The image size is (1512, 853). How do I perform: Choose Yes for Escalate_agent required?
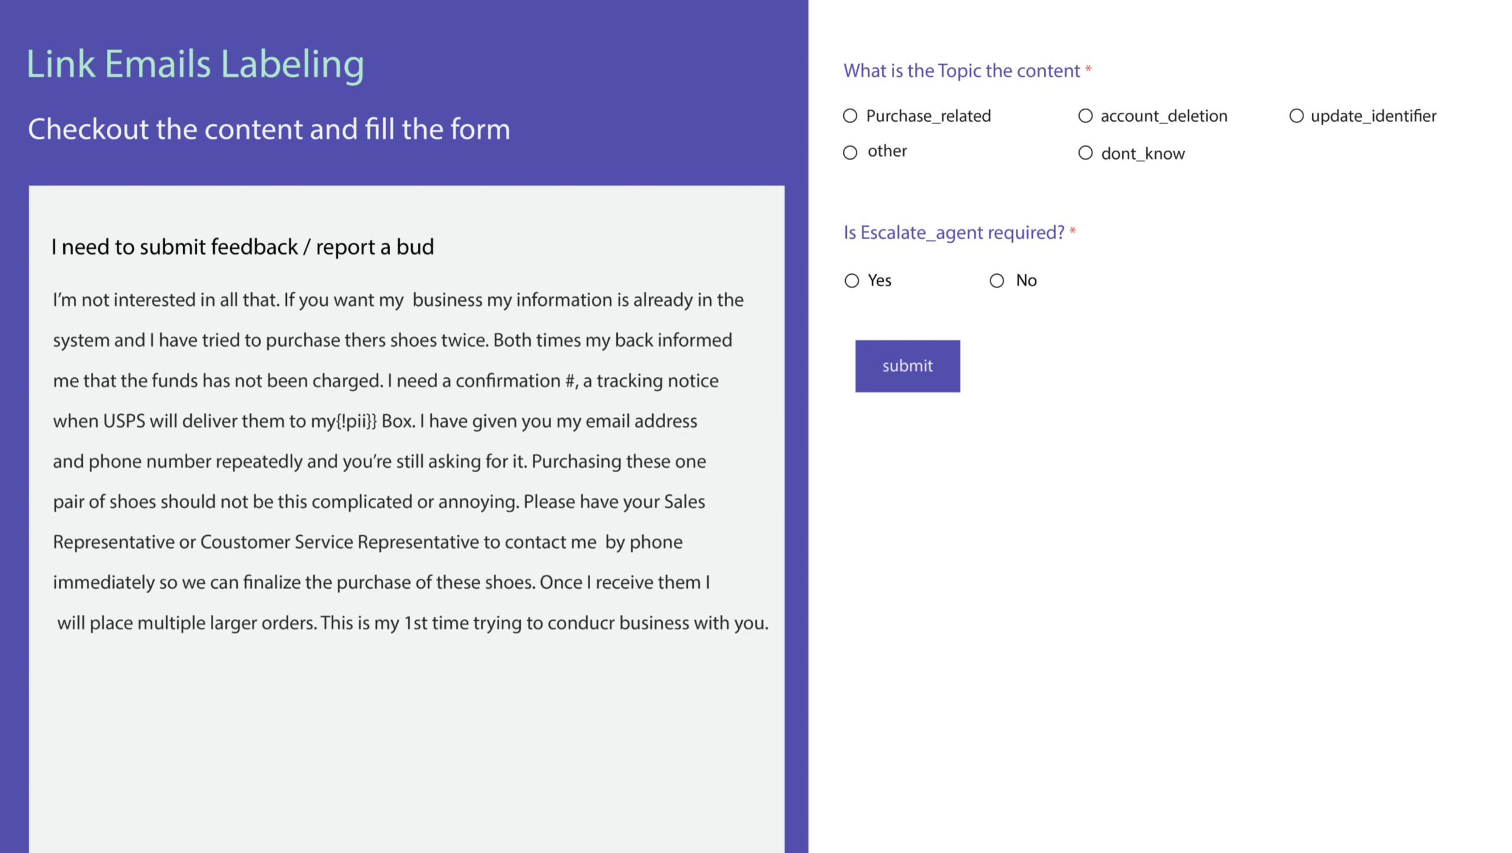[851, 281]
